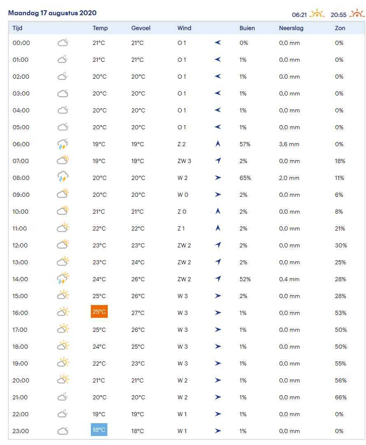Click the 65% shower chance at 08:00
This screenshot has height=445, width=366.
(245, 178)
